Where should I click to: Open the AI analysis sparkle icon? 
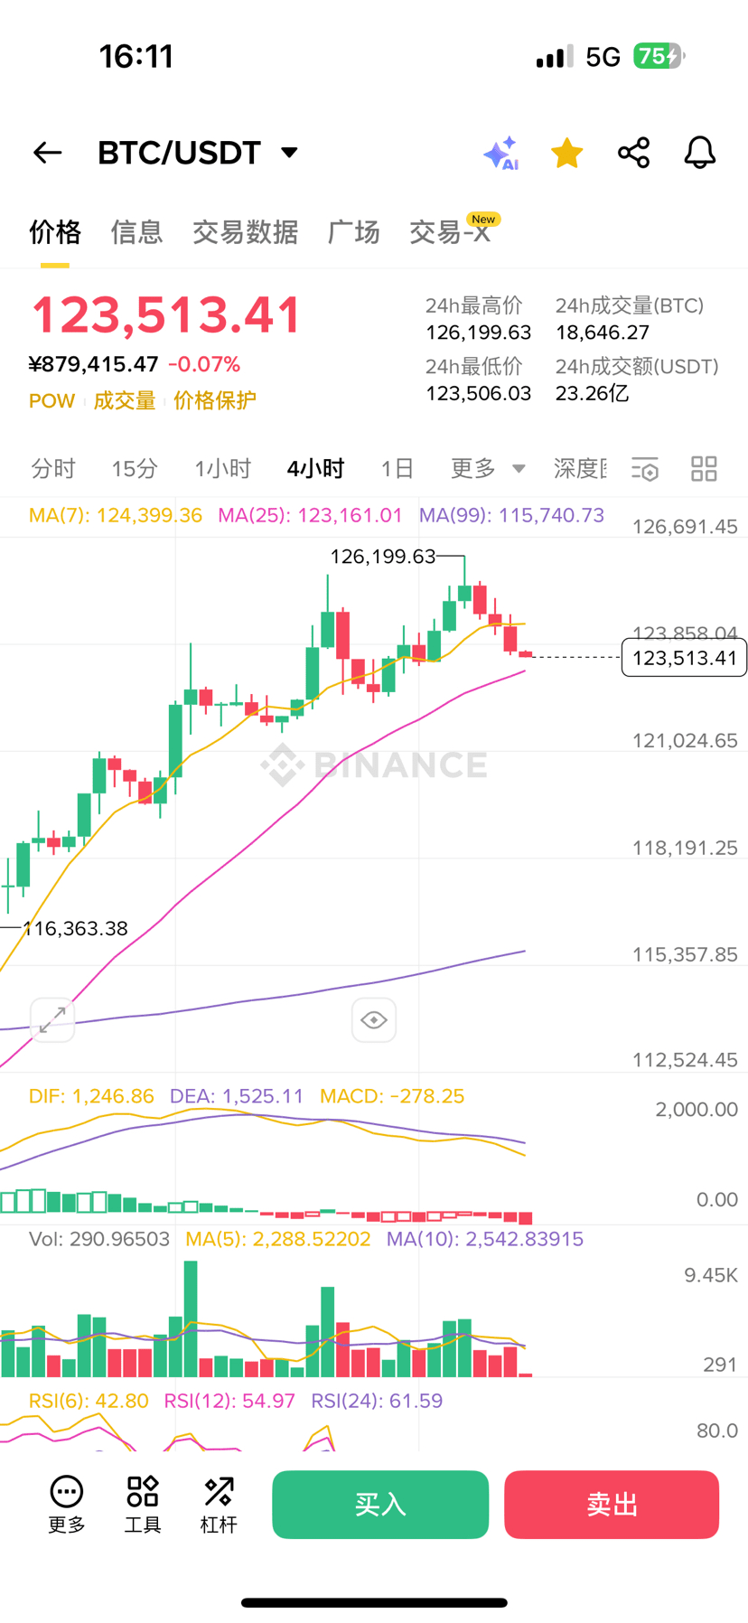point(500,154)
